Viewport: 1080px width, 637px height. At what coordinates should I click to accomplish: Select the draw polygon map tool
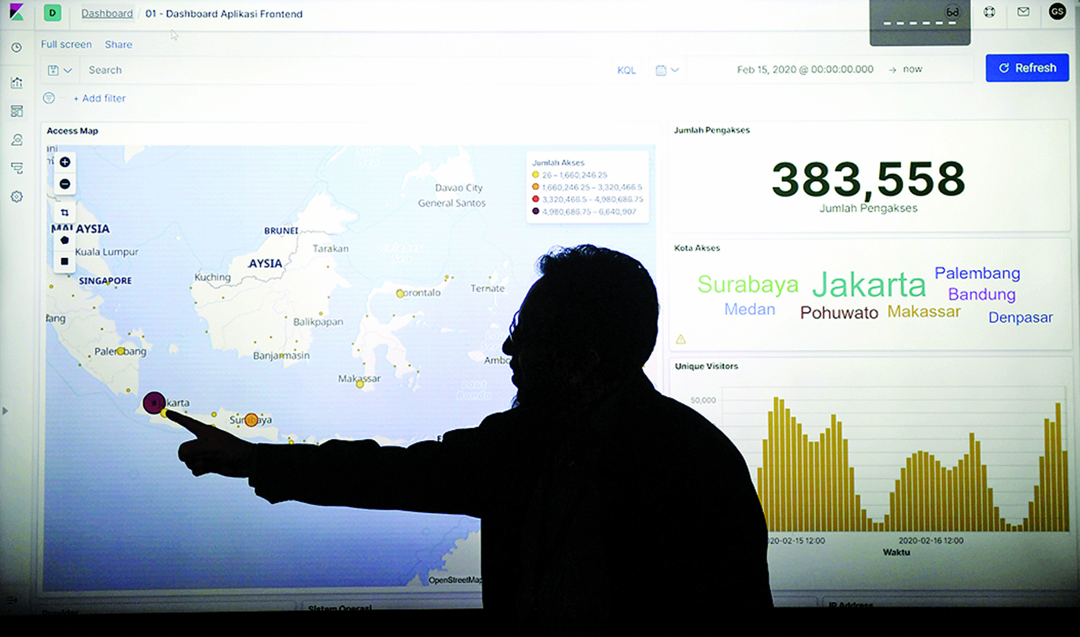pos(64,240)
